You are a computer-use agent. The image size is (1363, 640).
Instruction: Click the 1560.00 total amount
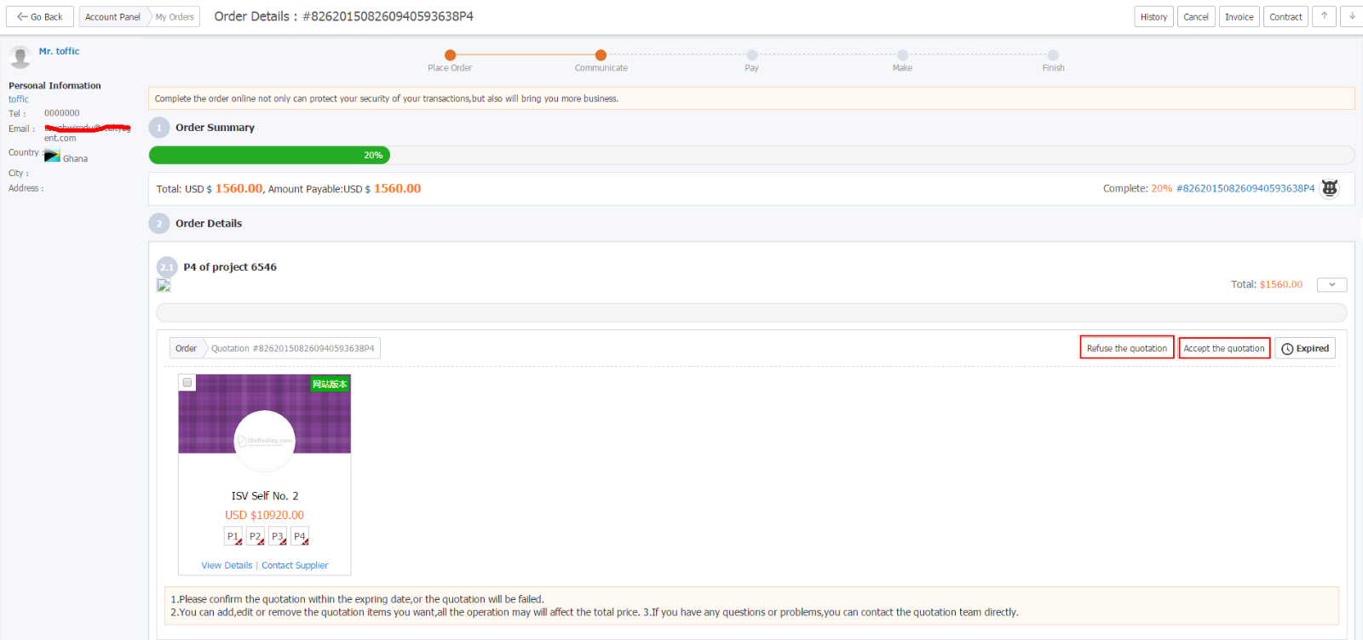pyautogui.click(x=239, y=189)
